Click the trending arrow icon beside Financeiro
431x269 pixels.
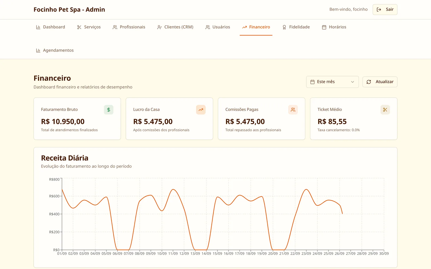pyautogui.click(x=245, y=27)
